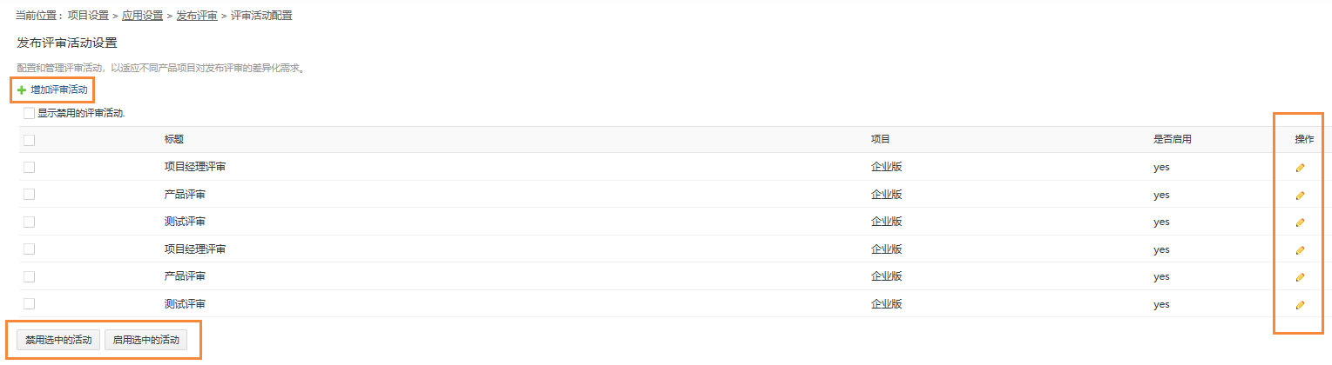Edit the last 测试评审 row via pencil icon
Image resolution: width=1332 pixels, height=365 pixels.
[1300, 304]
